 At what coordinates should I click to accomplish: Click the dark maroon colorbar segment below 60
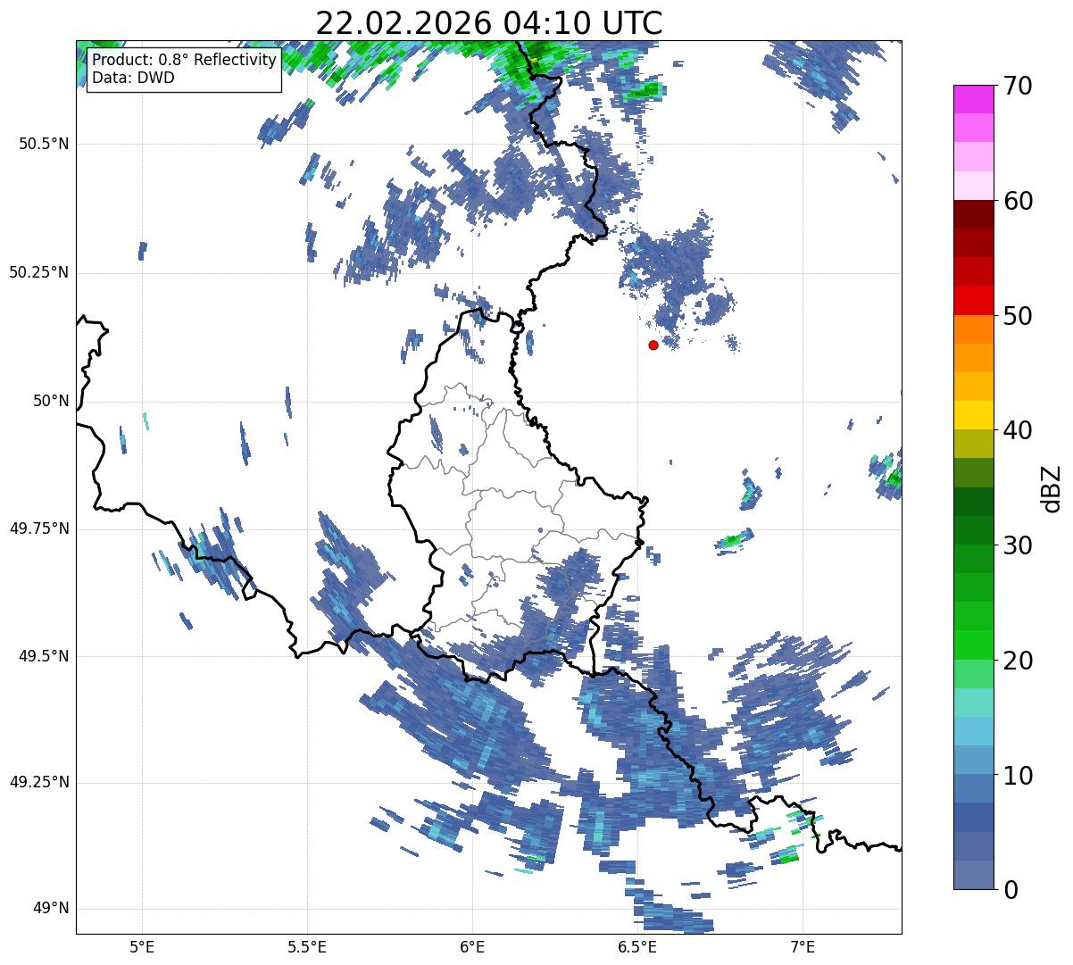[973, 214]
